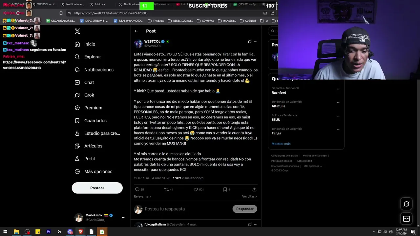
Task: Open Perfil person icon in sidebar
Action: 77,159
